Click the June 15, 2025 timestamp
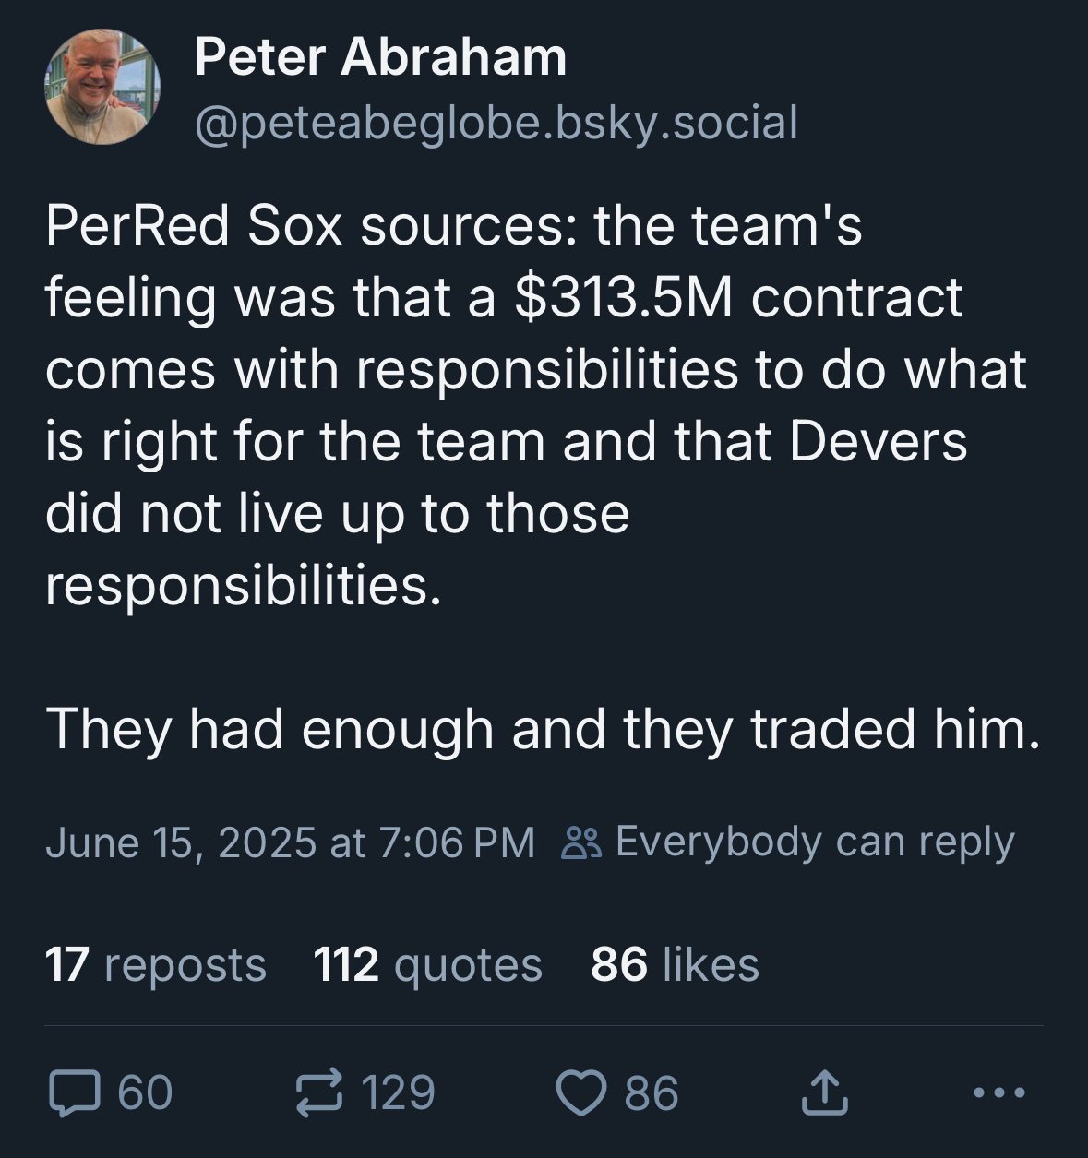This screenshot has height=1158, width=1088. pyautogui.click(x=290, y=842)
